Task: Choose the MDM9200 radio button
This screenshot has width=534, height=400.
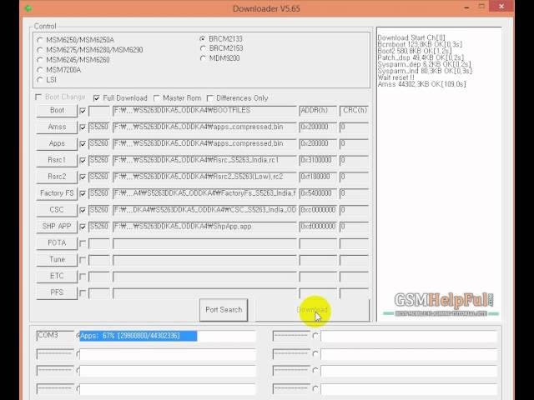Action: coord(203,59)
